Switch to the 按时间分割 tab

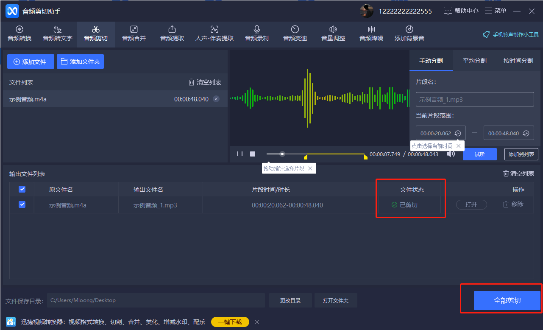pyautogui.click(x=518, y=61)
